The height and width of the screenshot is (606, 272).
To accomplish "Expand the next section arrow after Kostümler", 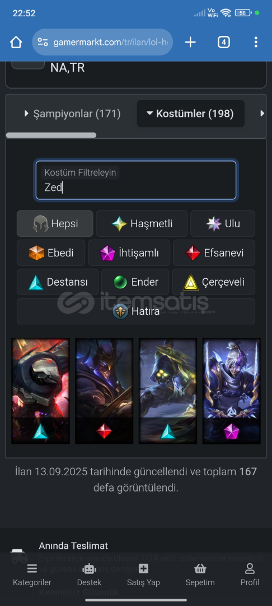I will pos(262,113).
